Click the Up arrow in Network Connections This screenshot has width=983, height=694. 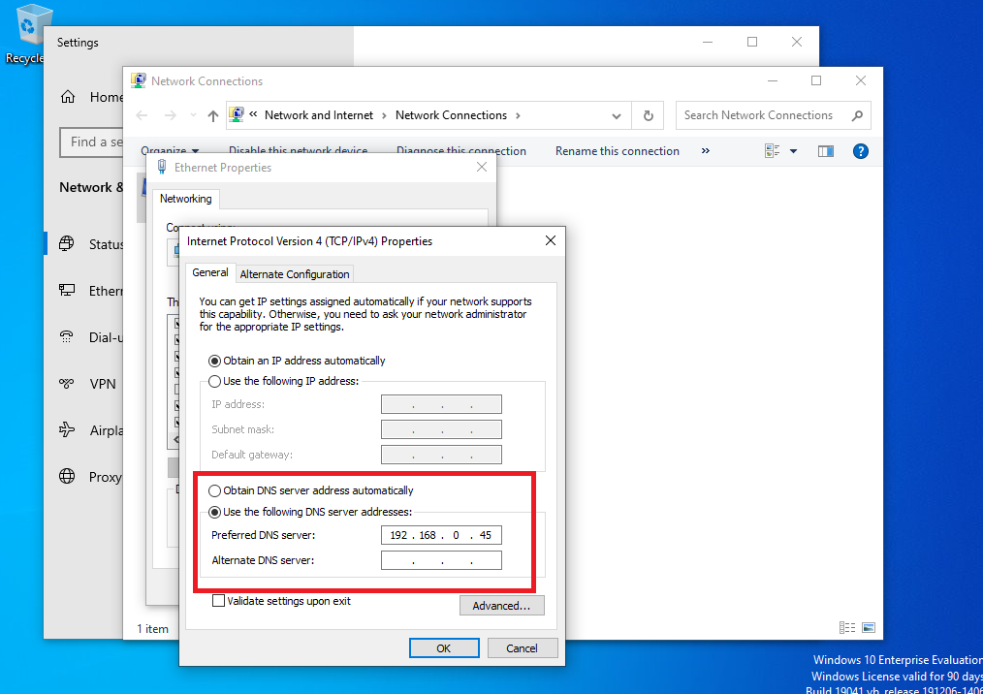pyautogui.click(x=213, y=115)
